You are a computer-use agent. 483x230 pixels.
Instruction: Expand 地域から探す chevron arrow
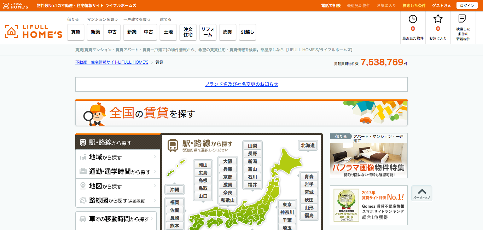coord(155,157)
